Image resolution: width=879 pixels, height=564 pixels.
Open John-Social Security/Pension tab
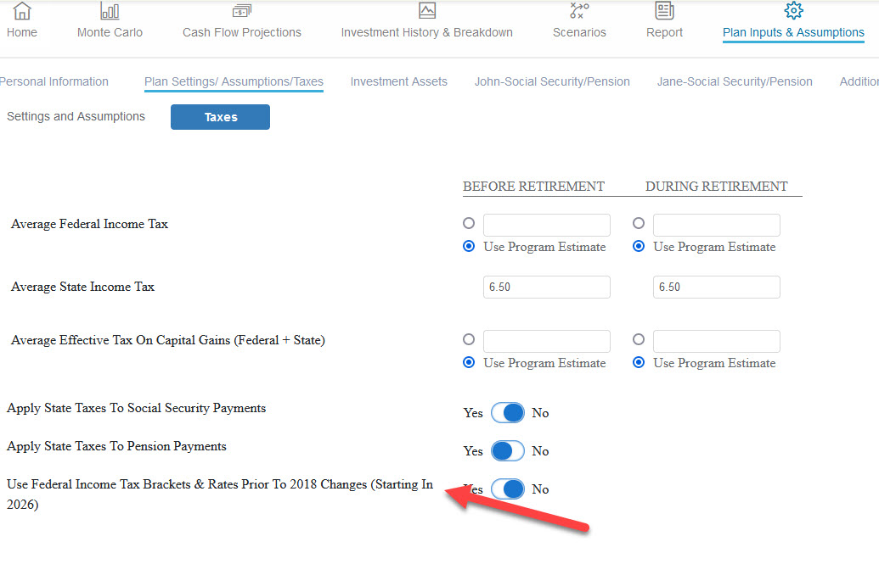coord(552,81)
